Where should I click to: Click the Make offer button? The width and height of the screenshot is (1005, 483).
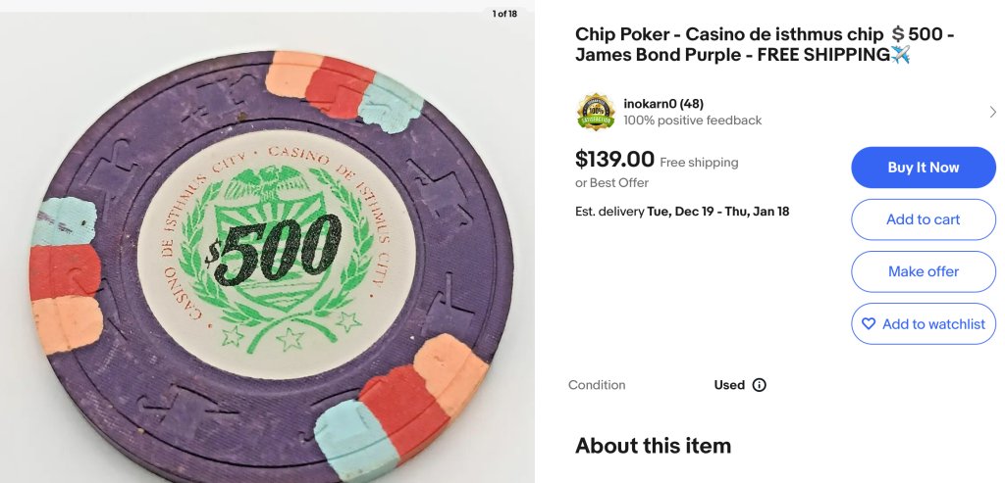pos(923,271)
